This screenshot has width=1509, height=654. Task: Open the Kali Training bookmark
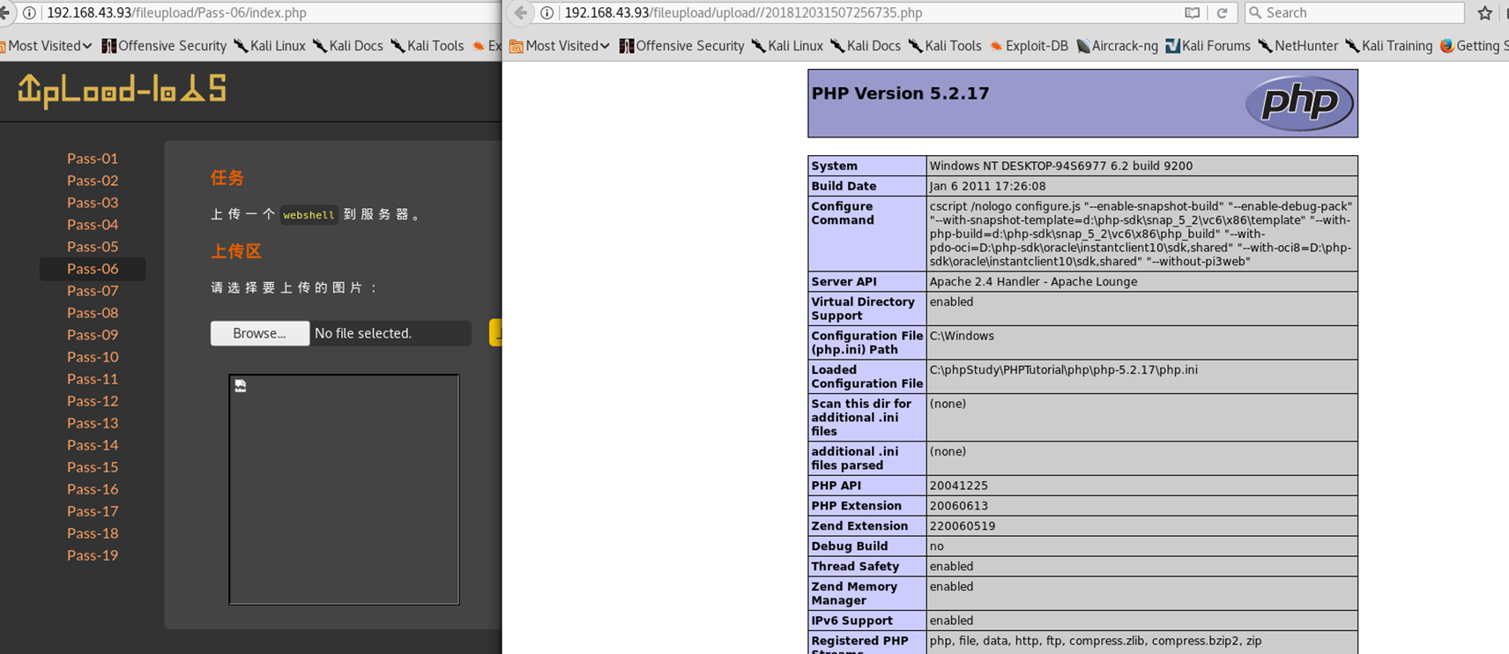click(x=1388, y=46)
